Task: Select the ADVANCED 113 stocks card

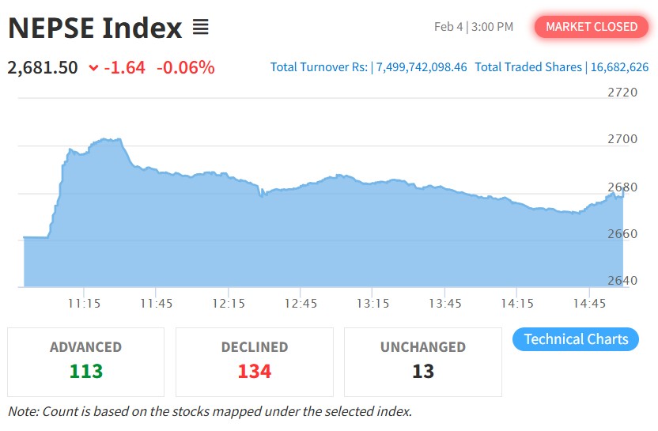Action: (86, 361)
